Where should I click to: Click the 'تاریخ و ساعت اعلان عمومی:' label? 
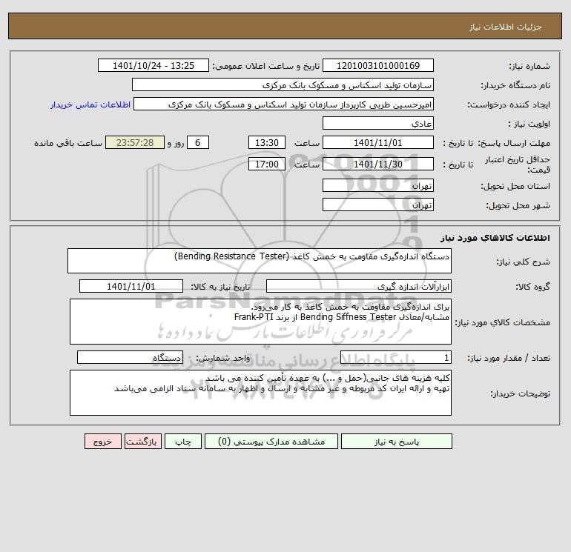pos(265,66)
